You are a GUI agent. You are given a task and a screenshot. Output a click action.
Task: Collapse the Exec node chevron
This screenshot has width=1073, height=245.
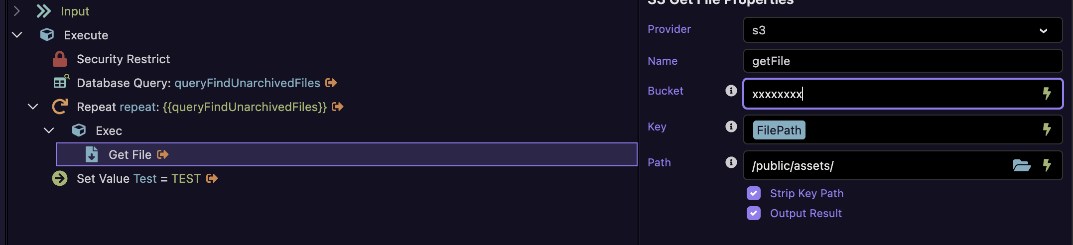point(49,130)
